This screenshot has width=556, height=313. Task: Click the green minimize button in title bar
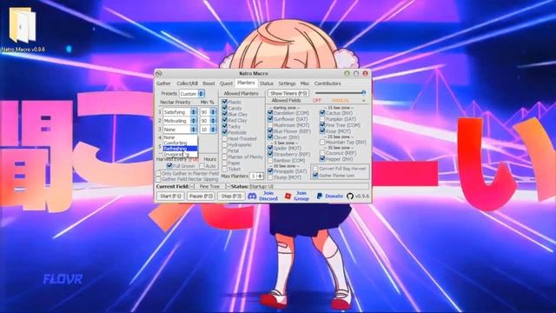click(x=347, y=73)
